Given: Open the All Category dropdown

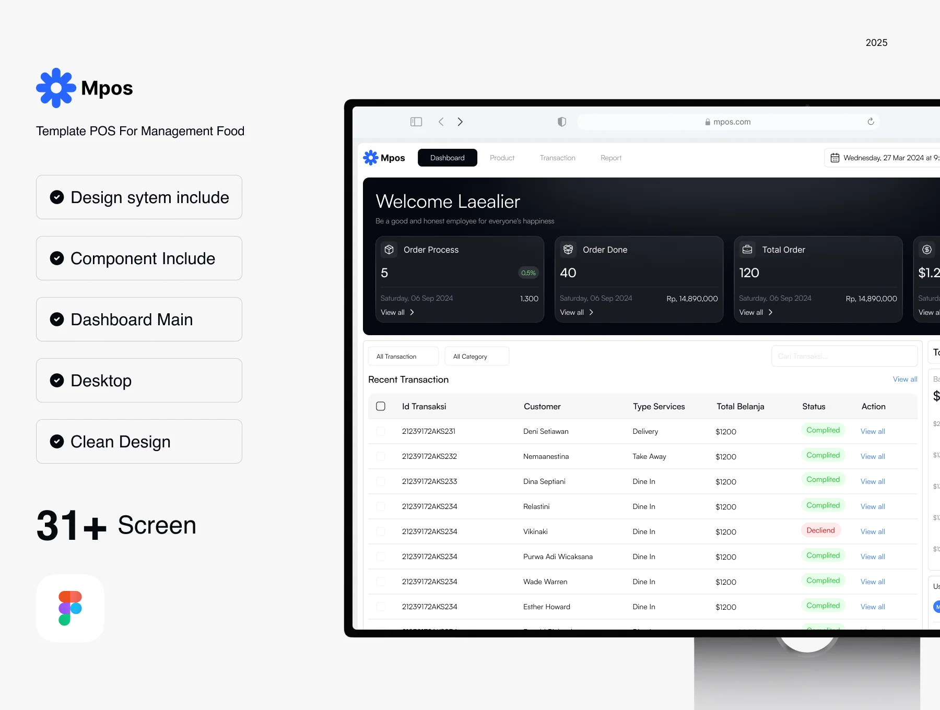Looking at the screenshot, I should 477,356.
